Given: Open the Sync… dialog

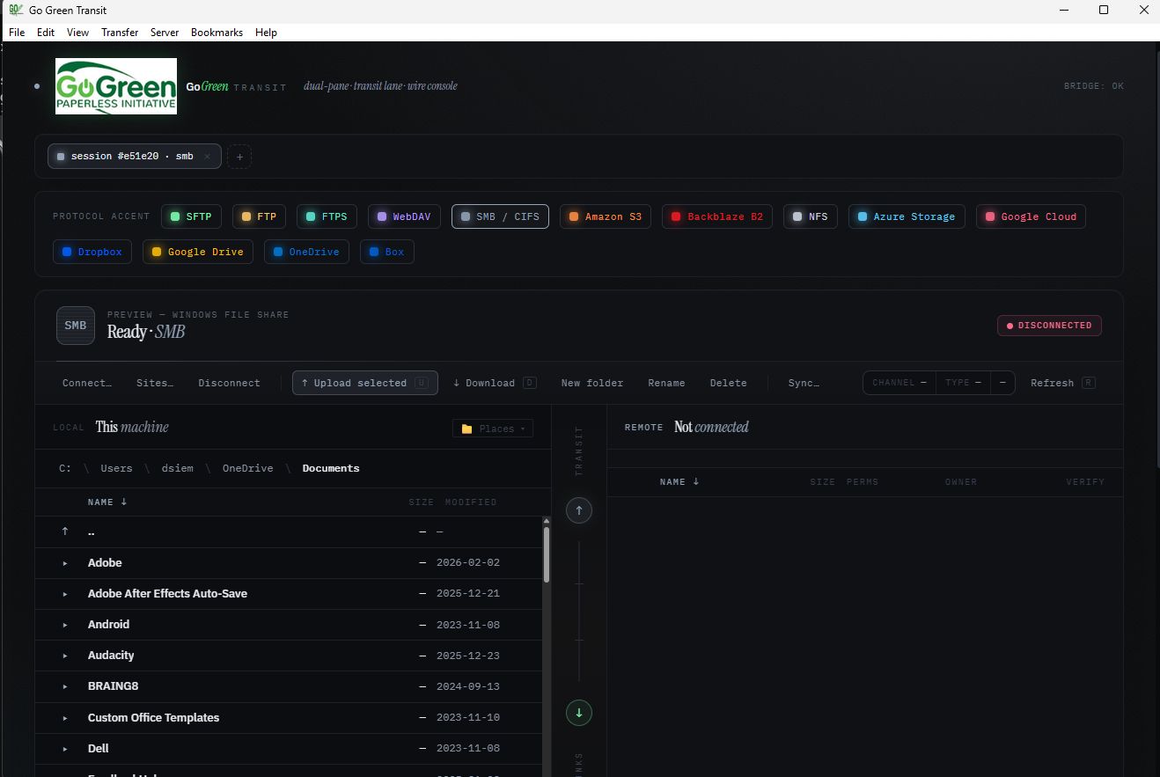Looking at the screenshot, I should (x=804, y=383).
